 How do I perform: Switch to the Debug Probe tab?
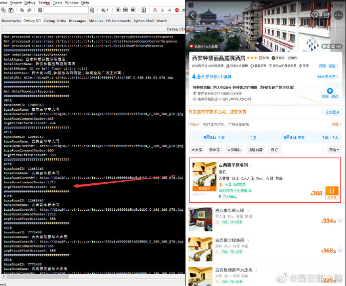pos(55,21)
